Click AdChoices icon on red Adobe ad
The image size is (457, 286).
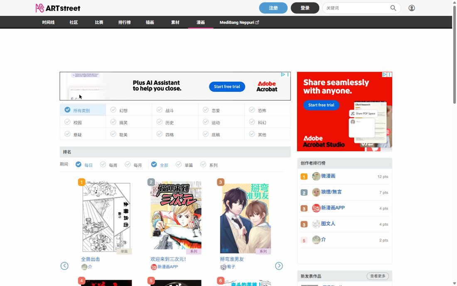tap(384, 75)
